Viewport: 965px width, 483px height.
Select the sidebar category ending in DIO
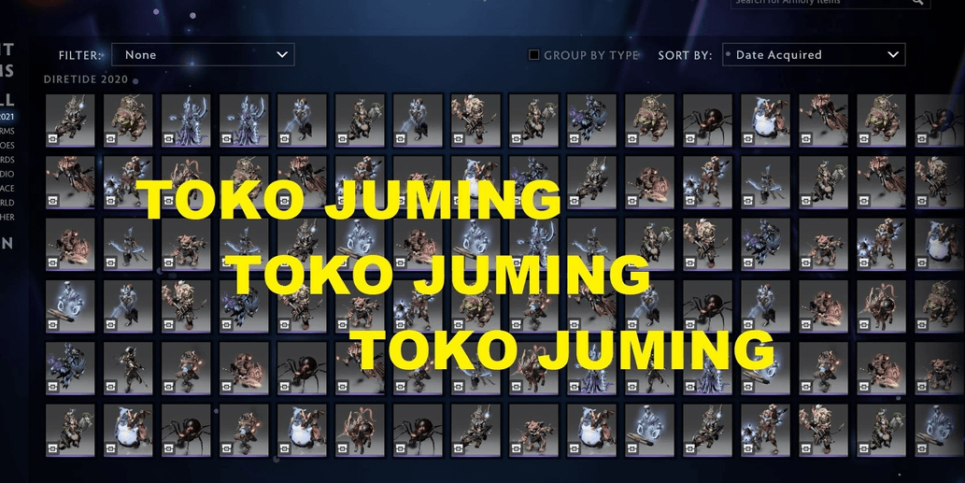pos(7,174)
